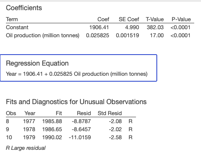Click the residual value -8.8787
Viewport: 201px width, 157px height.
81,121
